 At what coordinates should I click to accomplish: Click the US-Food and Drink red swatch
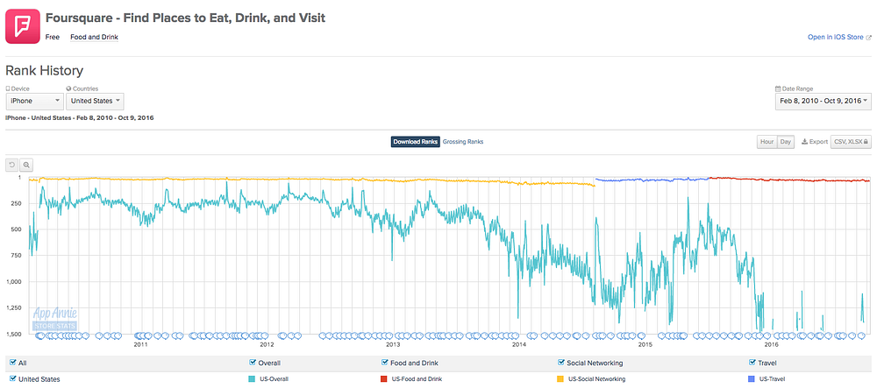point(383,379)
